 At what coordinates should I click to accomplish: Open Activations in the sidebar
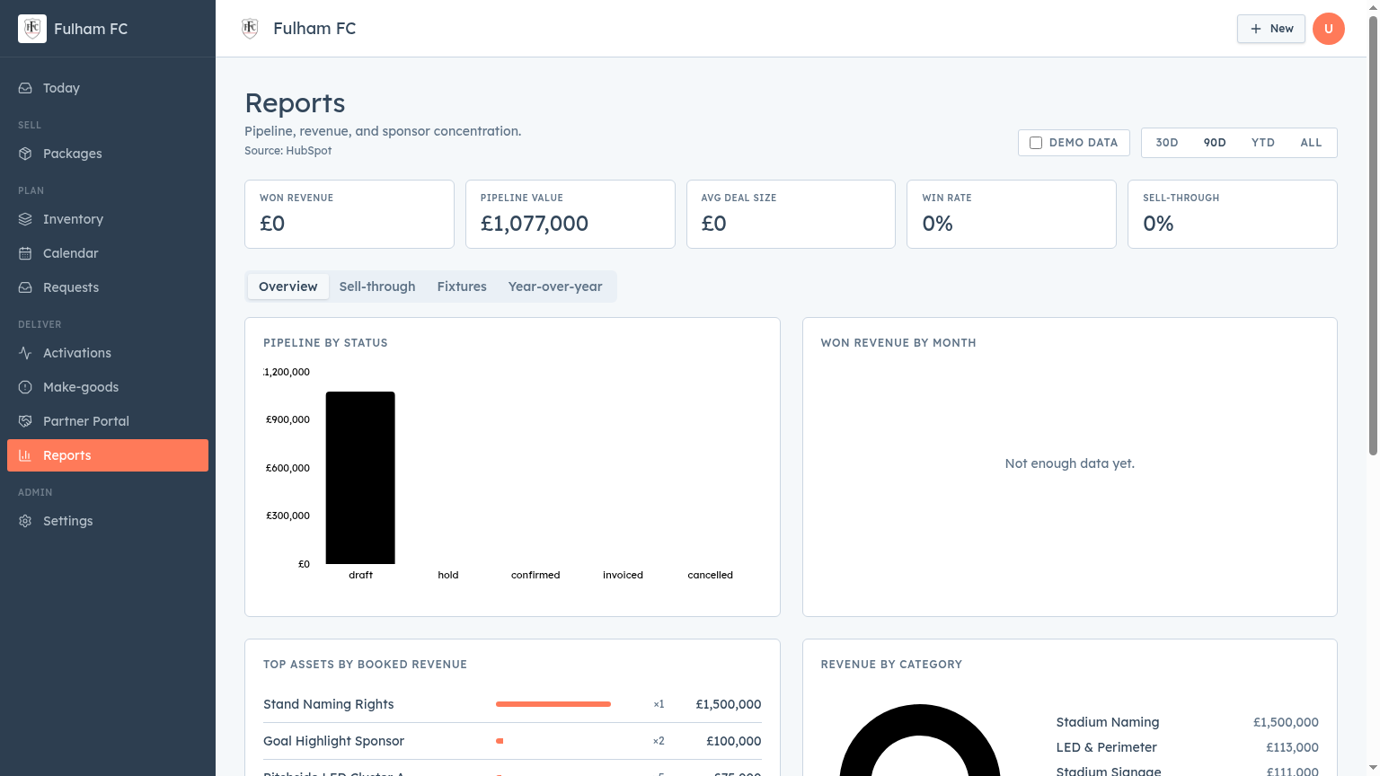[108, 353]
